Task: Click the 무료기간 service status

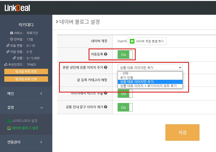Action: click(x=32, y=33)
